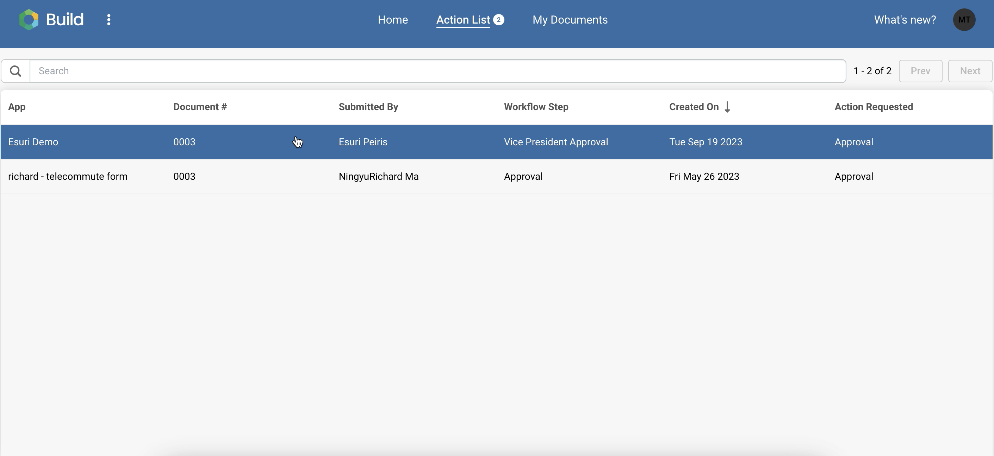This screenshot has width=994, height=456.
Task: Open the Esuri Demo row
Action: coord(496,142)
